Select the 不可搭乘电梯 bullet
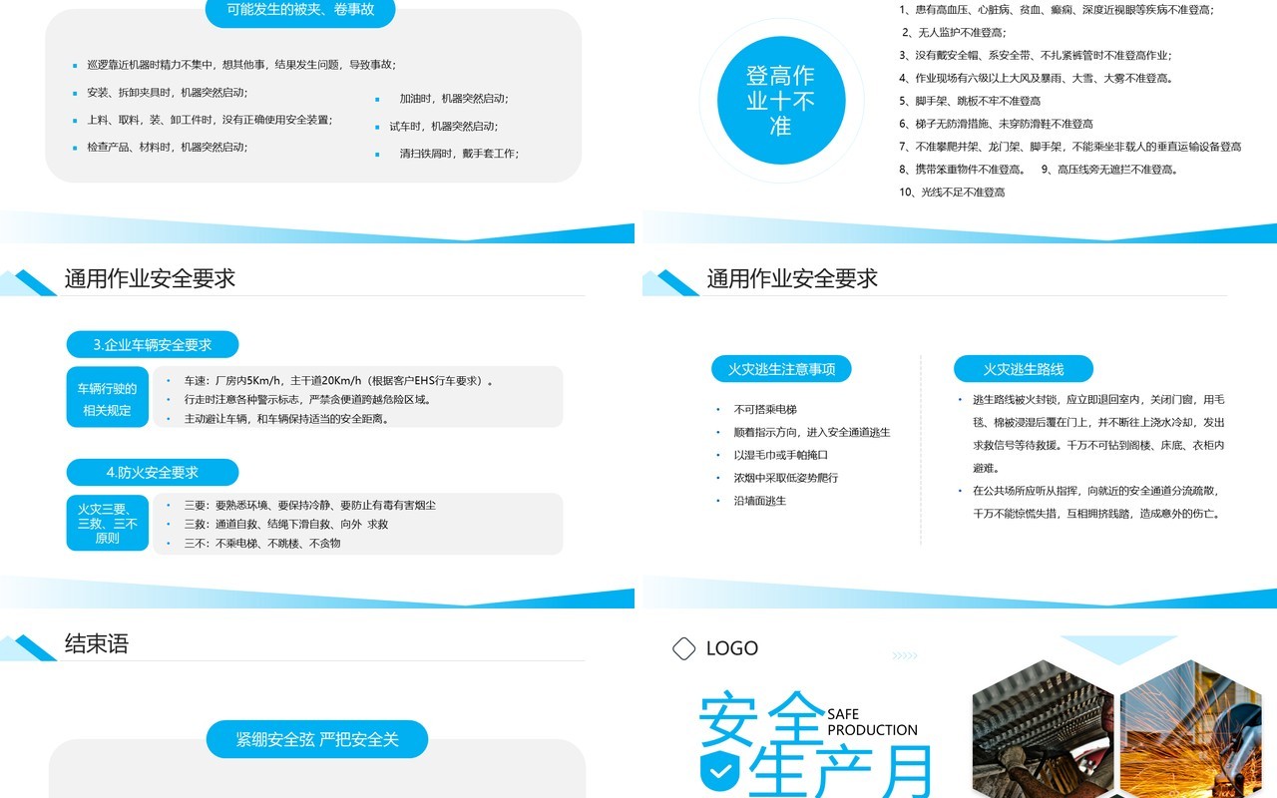1277x798 pixels. click(765, 409)
